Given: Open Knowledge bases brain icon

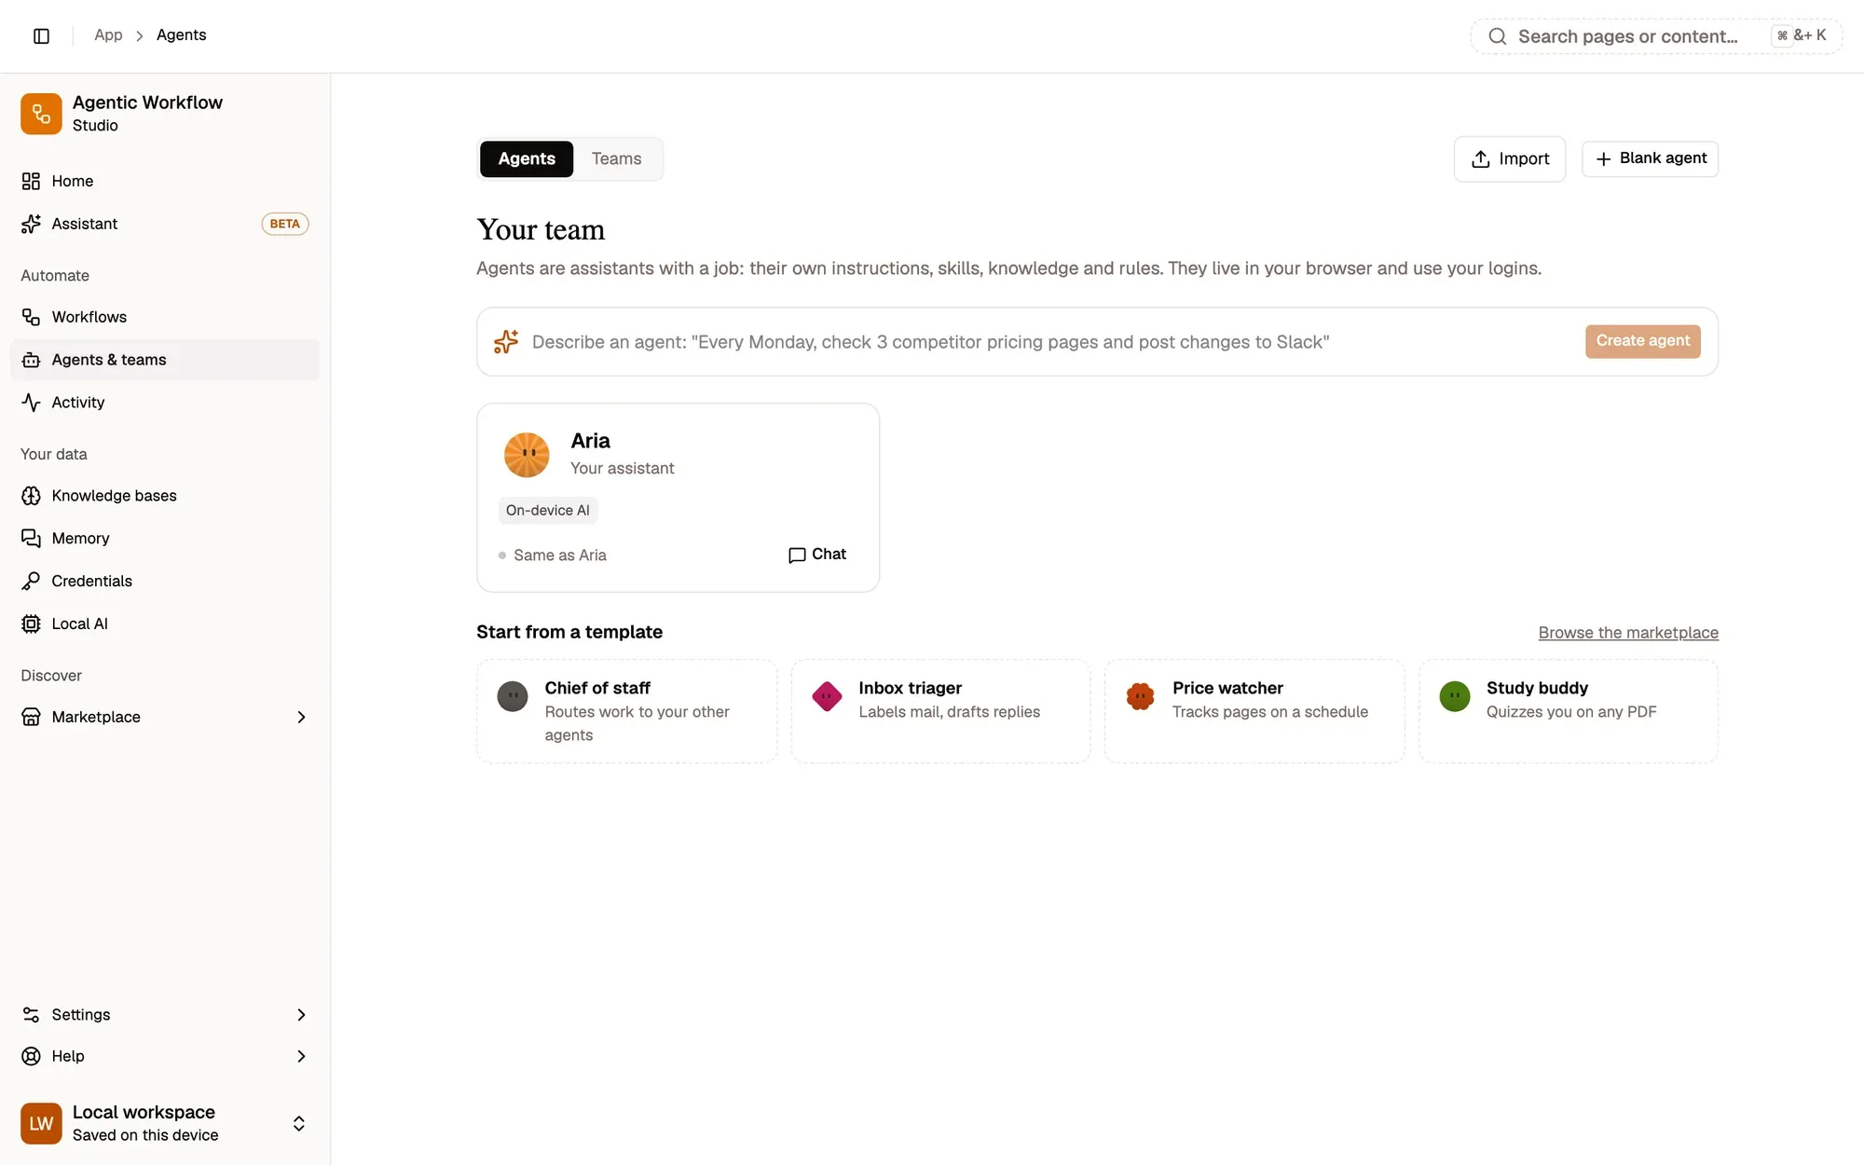Looking at the screenshot, I should point(31,496).
